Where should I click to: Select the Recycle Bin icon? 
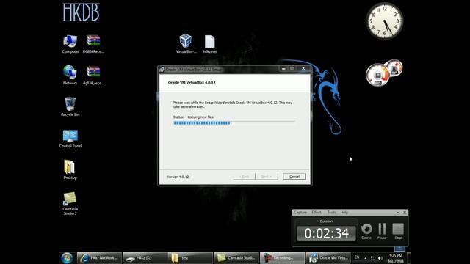(x=70, y=106)
